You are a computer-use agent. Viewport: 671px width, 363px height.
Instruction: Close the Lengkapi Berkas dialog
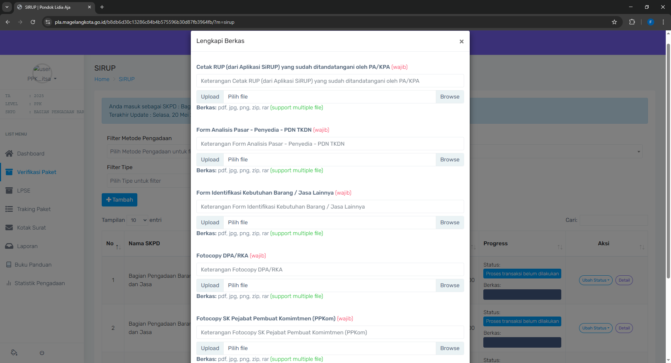click(461, 42)
